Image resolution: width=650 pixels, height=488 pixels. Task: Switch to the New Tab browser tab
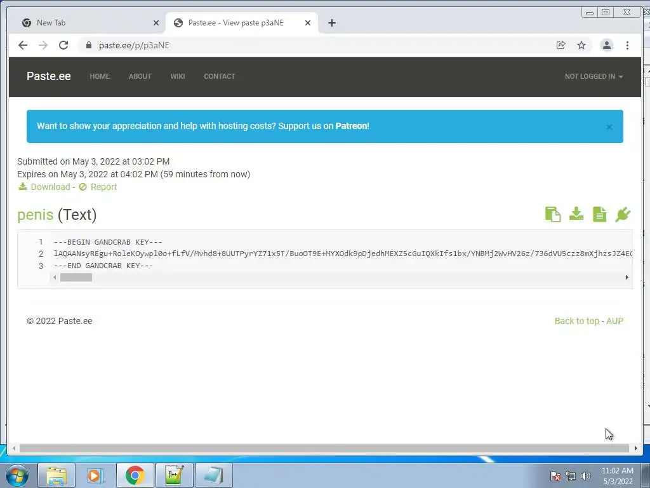87,23
